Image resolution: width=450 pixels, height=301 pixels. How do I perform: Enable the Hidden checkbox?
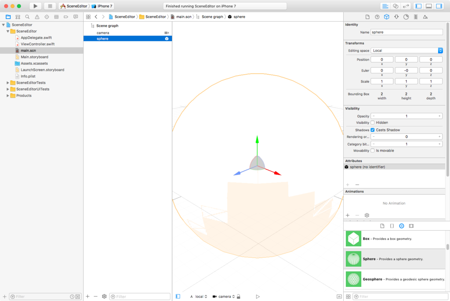(373, 123)
